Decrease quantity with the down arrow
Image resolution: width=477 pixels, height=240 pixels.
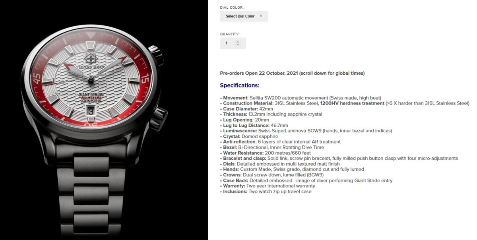tap(238, 45)
